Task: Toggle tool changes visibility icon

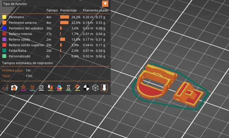Action: pos(50,88)
